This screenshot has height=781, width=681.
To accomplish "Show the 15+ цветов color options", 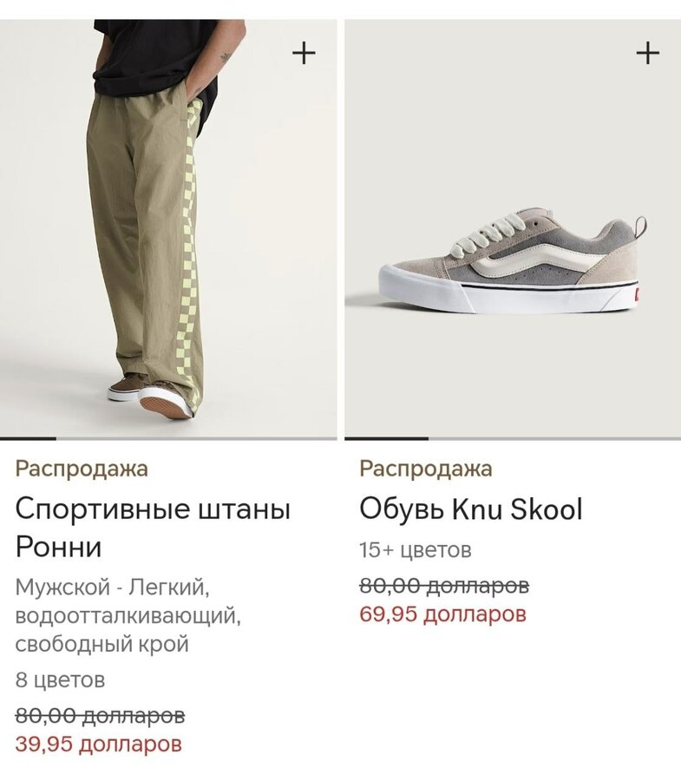I will [416, 550].
